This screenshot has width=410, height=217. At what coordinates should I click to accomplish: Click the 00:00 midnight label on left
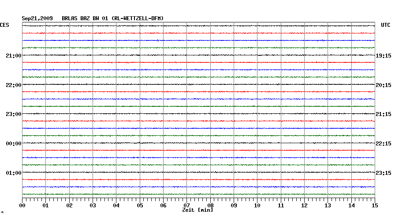coord(13,144)
